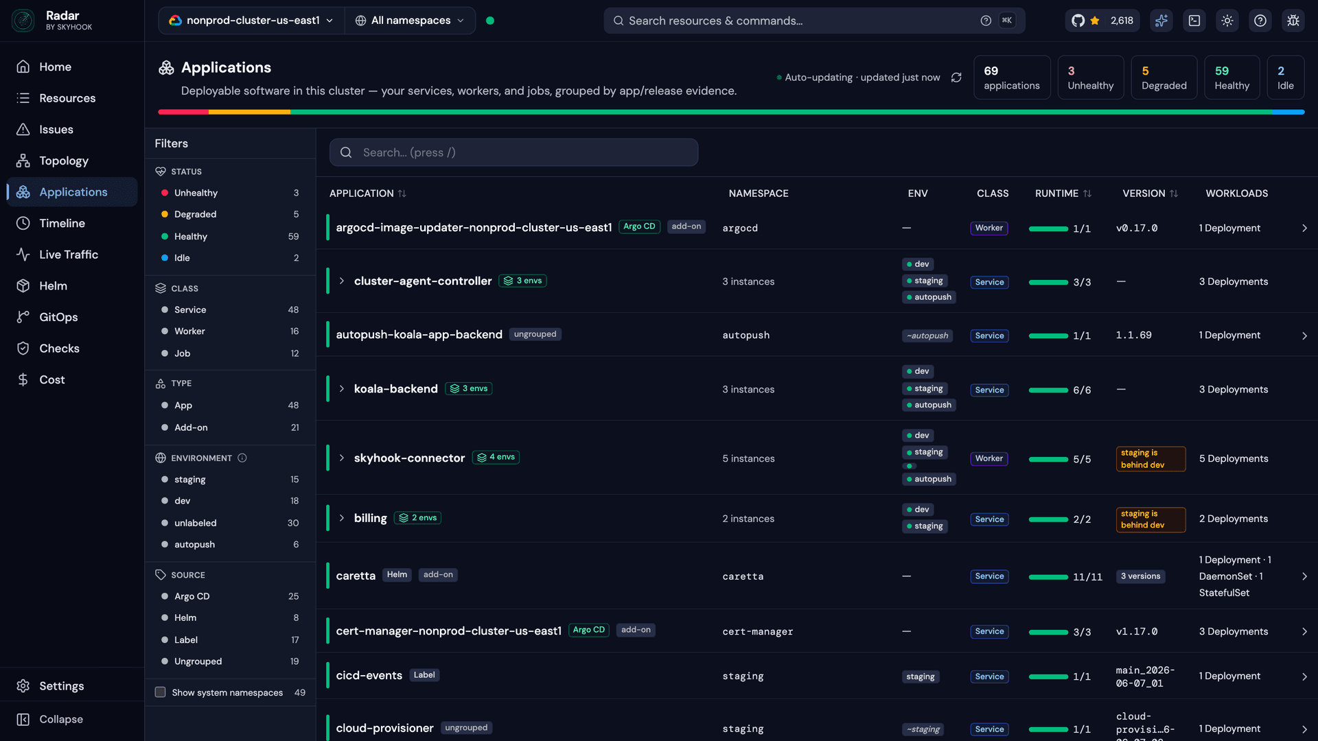The width and height of the screenshot is (1318, 741).
Task: Click the 2 envs badge on billing
Action: (x=418, y=518)
